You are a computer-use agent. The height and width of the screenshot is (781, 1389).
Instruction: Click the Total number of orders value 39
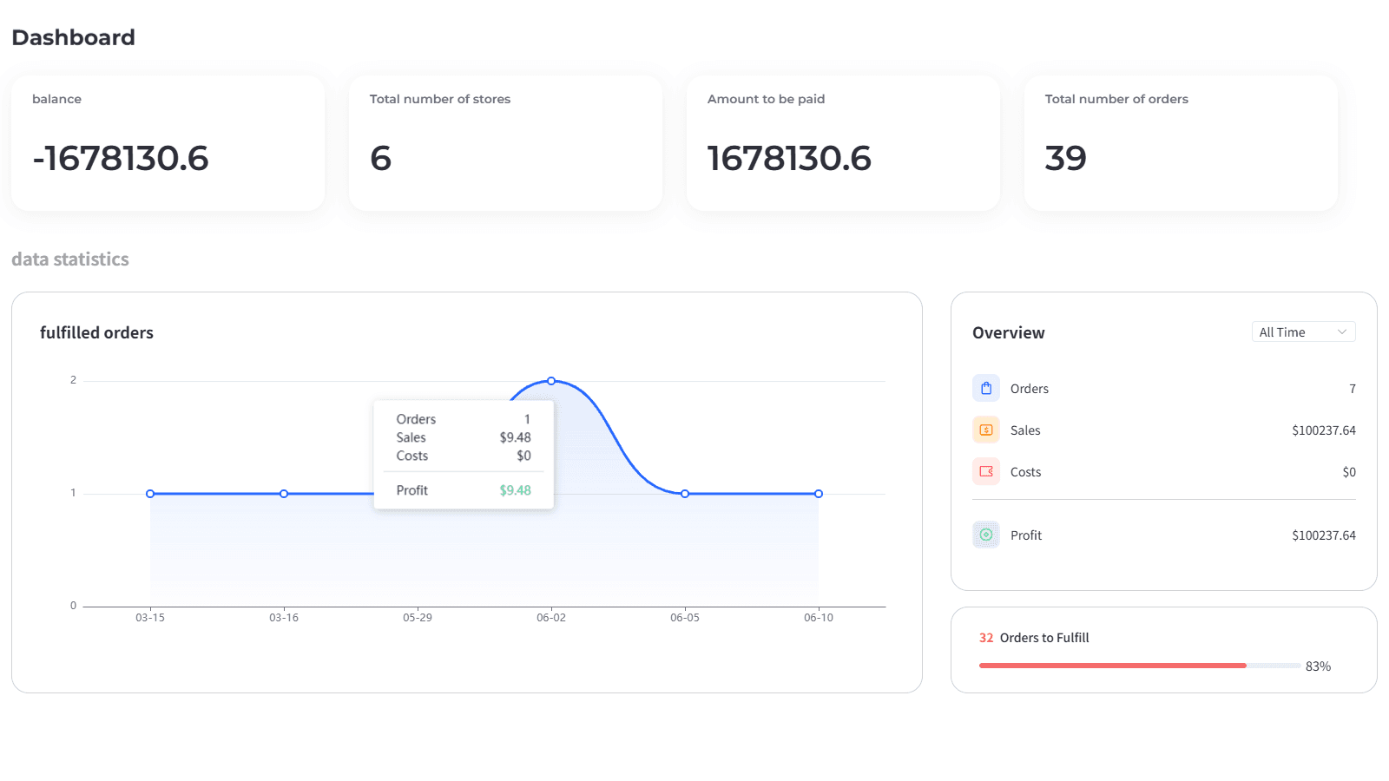(1066, 158)
